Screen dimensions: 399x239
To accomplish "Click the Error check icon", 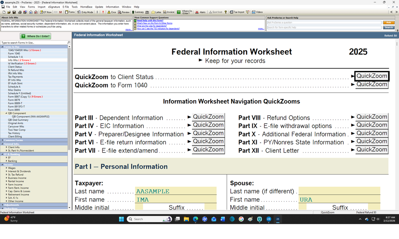I will 112,12.
